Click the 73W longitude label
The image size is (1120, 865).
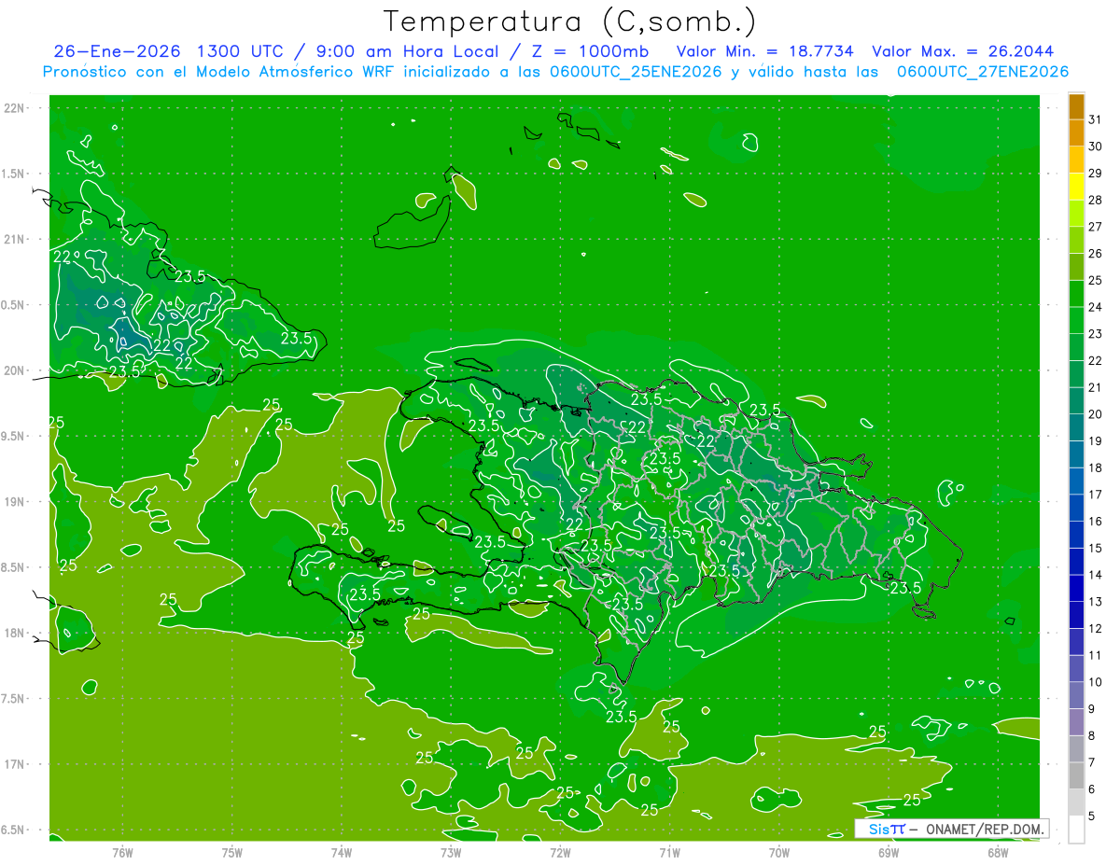pyautogui.click(x=451, y=852)
